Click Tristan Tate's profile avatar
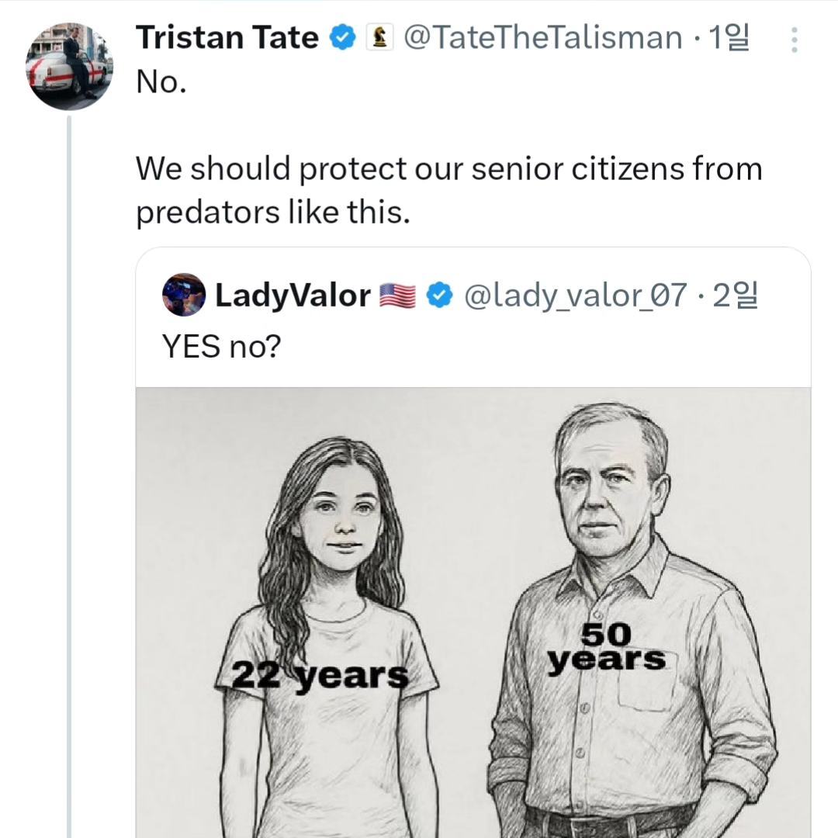Image resolution: width=838 pixels, height=838 pixels. (69, 67)
